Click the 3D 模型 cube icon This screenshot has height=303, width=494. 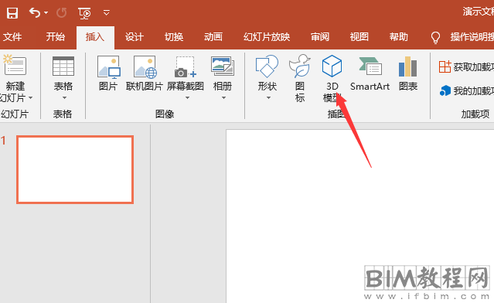click(x=332, y=66)
